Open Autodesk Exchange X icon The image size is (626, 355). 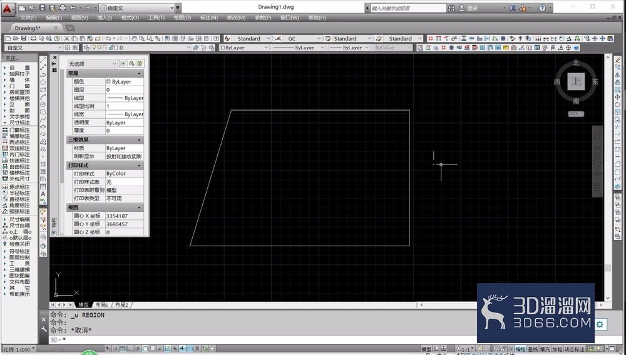click(x=512, y=8)
